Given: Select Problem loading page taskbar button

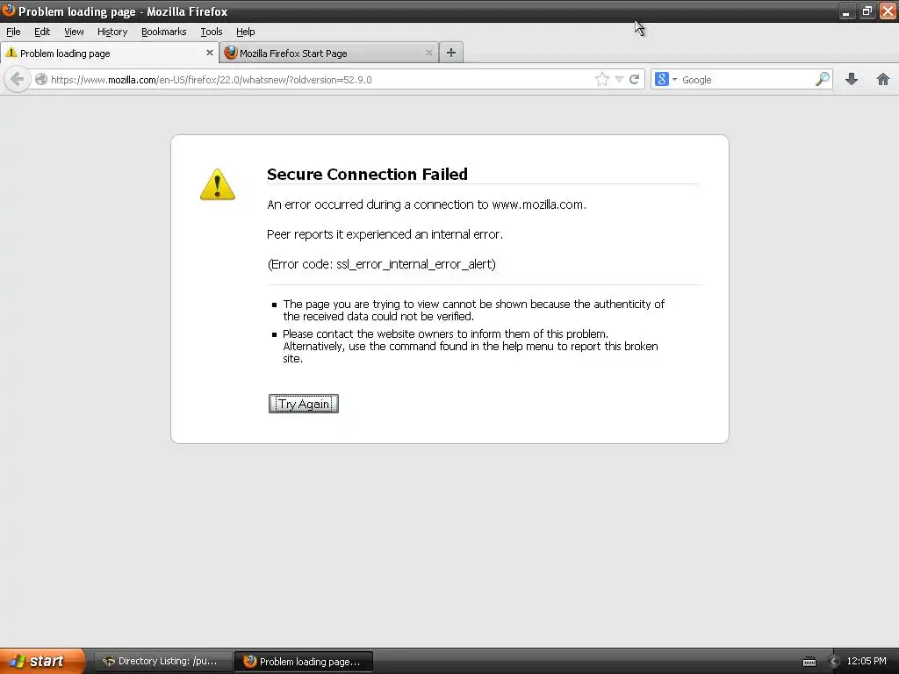Looking at the screenshot, I should (304, 662).
